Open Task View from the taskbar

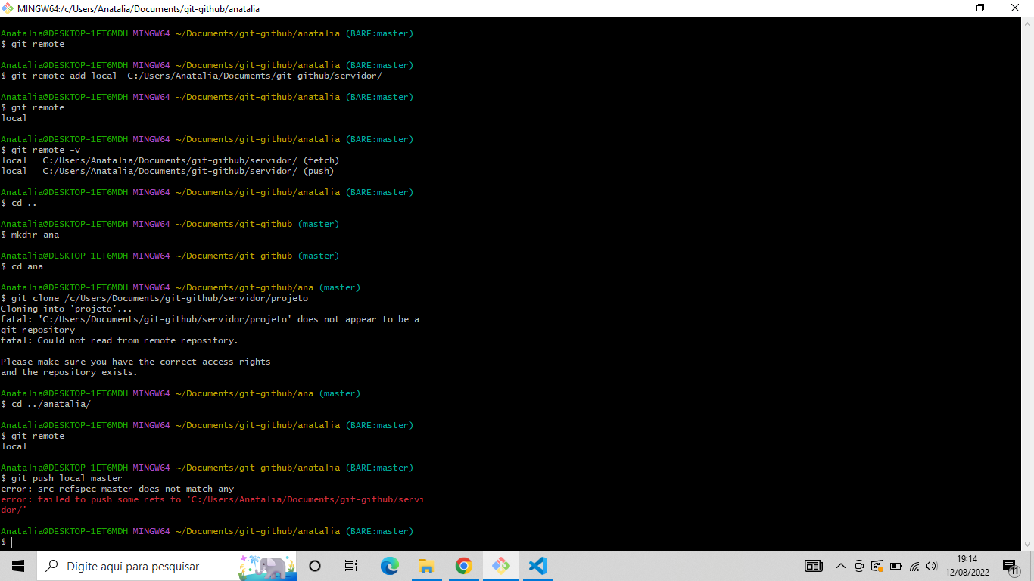351,566
